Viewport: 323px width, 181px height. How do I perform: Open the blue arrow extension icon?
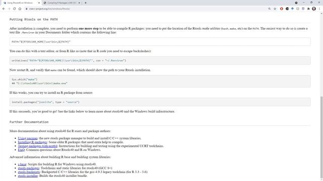[x=292, y=9]
